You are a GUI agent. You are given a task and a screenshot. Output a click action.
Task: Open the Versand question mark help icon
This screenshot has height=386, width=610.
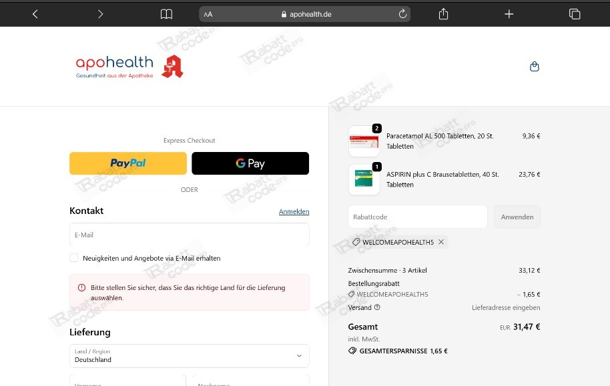(377, 307)
